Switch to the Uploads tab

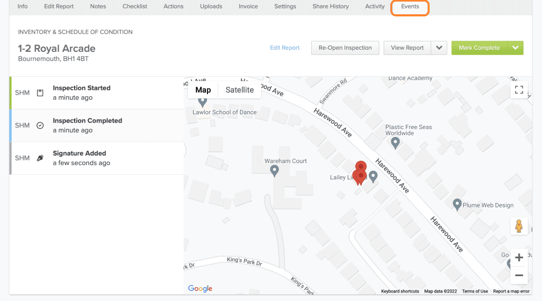(211, 6)
